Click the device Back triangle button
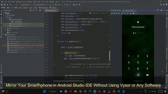Viewport: 168px width, 94px height. (x=125, y=13)
